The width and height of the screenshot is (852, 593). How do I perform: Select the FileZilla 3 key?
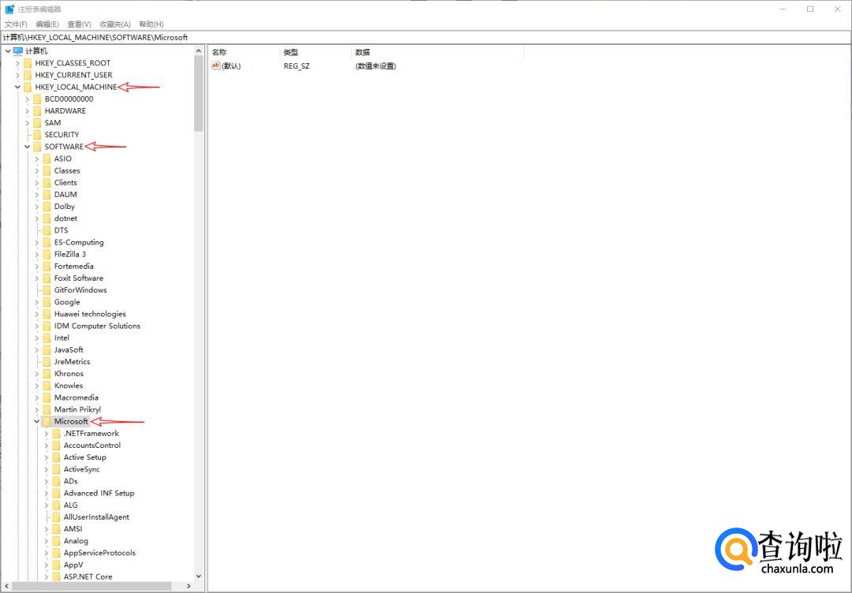pos(70,254)
